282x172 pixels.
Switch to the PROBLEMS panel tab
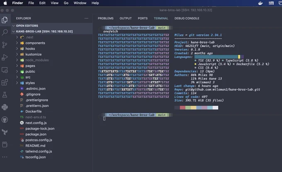coord(106,18)
